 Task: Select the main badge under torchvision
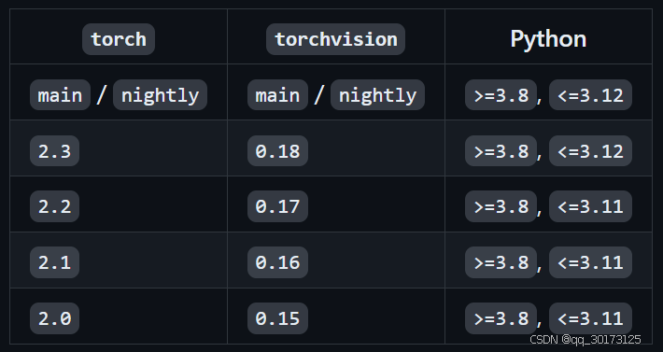click(x=277, y=95)
